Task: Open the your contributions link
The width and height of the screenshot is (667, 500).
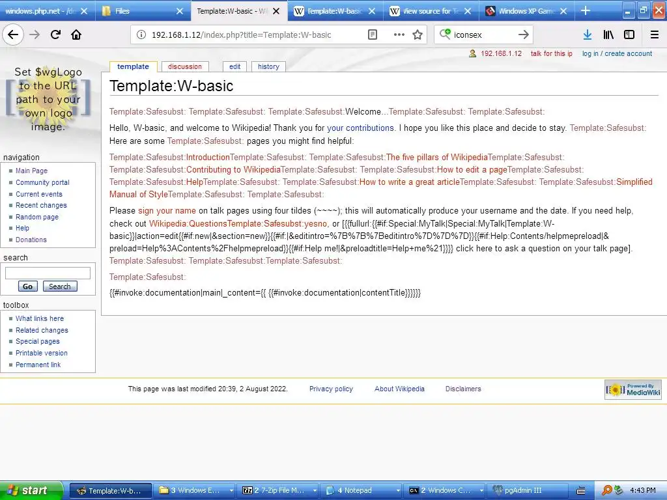Action: tap(360, 128)
